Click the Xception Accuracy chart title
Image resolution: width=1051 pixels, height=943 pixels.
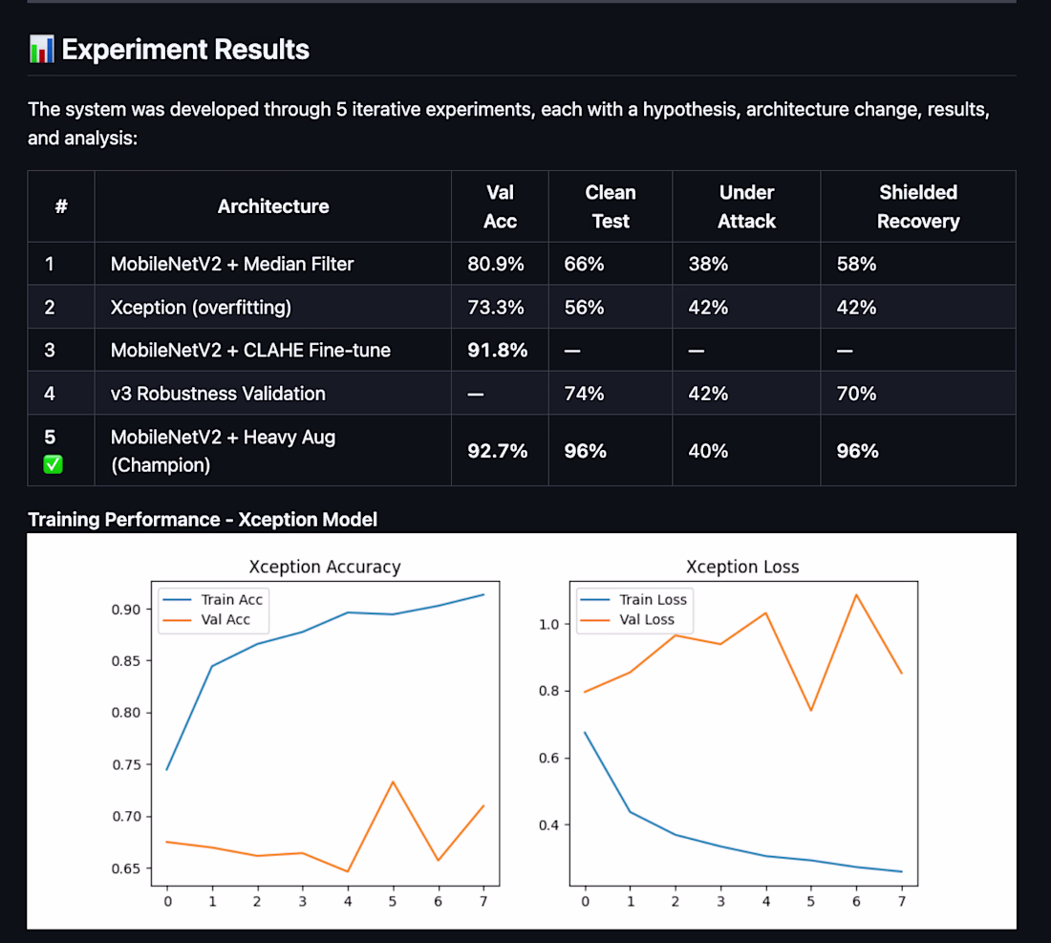(x=325, y=567)
